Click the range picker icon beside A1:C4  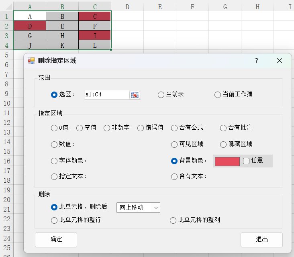[x=135, y=95]
